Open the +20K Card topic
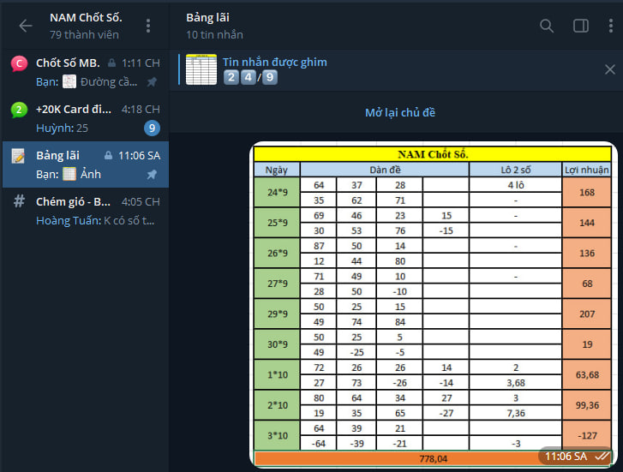The width and height of the screenshot is (623, 472). click(x=86, y=118)
